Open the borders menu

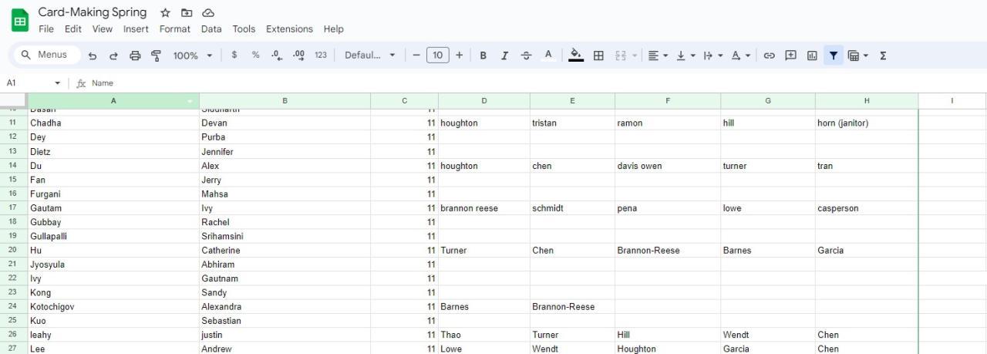click(x=598, y=56)
